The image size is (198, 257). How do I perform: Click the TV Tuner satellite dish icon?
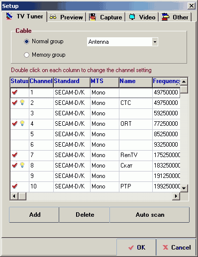tap(9, 16)
